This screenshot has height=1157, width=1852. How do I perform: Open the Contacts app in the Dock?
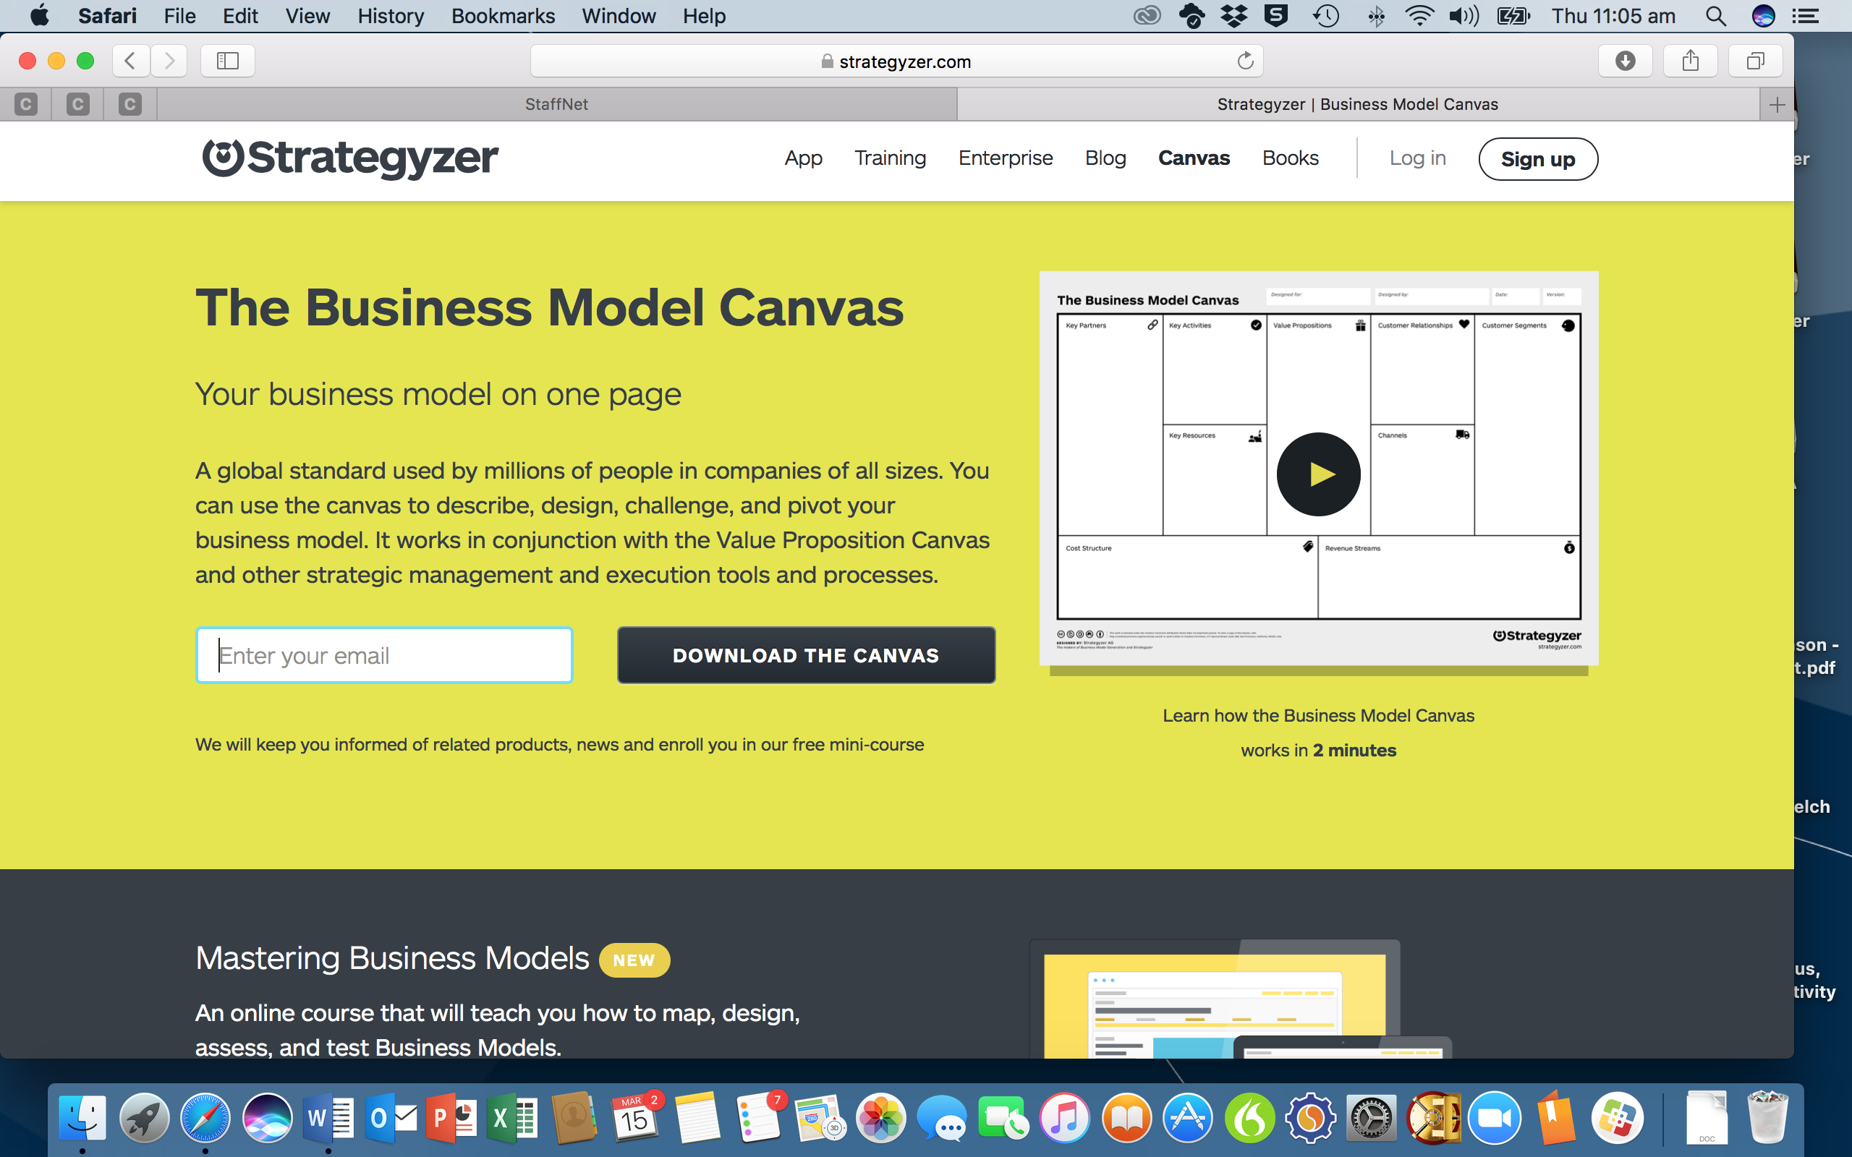pos(574,1117)
